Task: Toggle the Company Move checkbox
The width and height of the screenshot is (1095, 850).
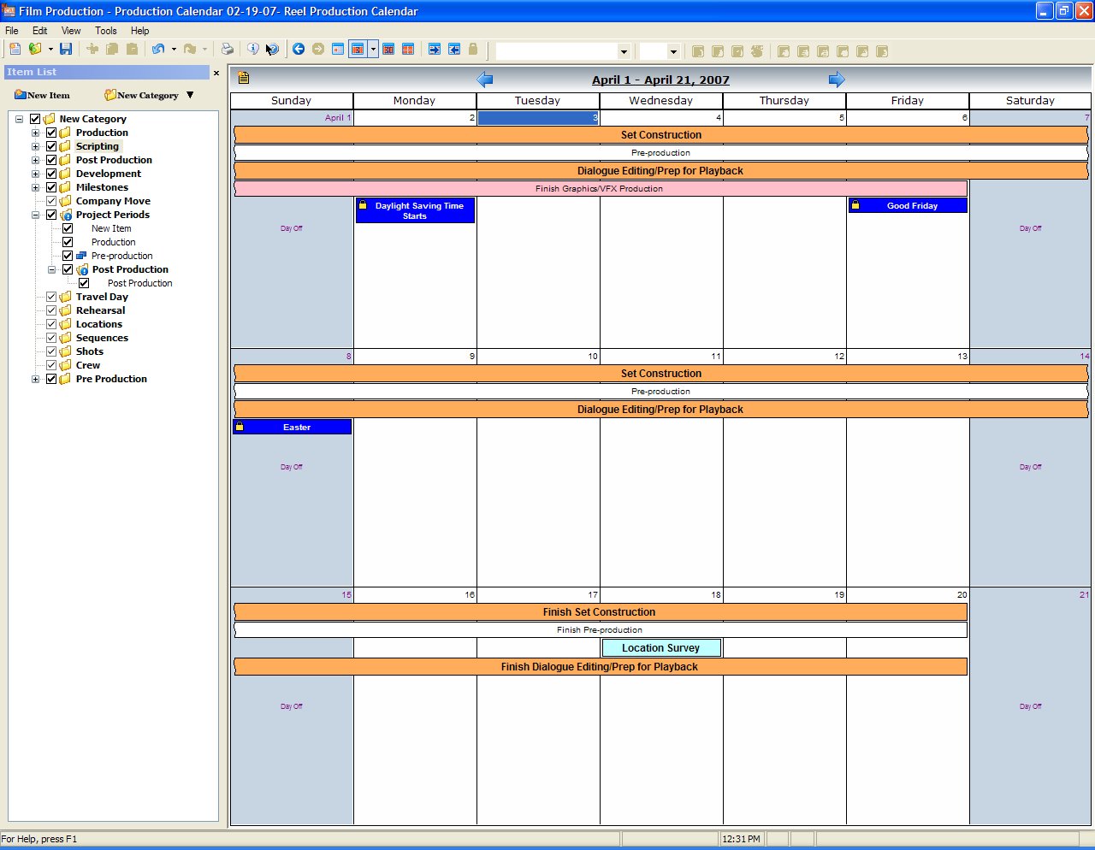Action: 51,201
